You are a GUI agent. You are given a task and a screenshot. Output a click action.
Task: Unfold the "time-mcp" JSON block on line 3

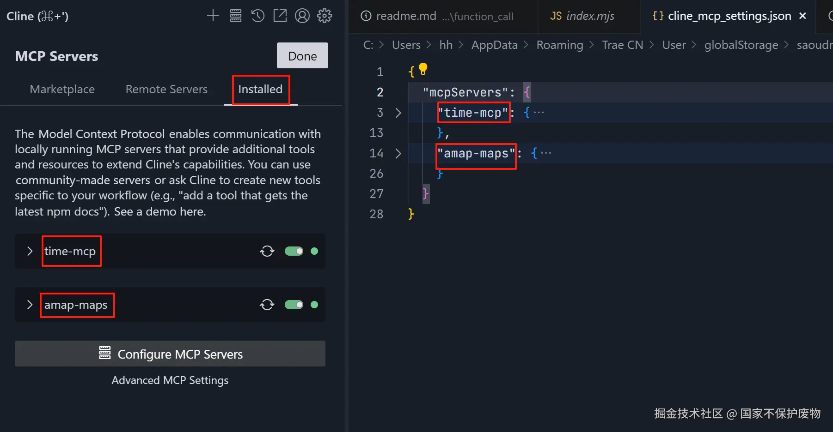tap(398, 113)
